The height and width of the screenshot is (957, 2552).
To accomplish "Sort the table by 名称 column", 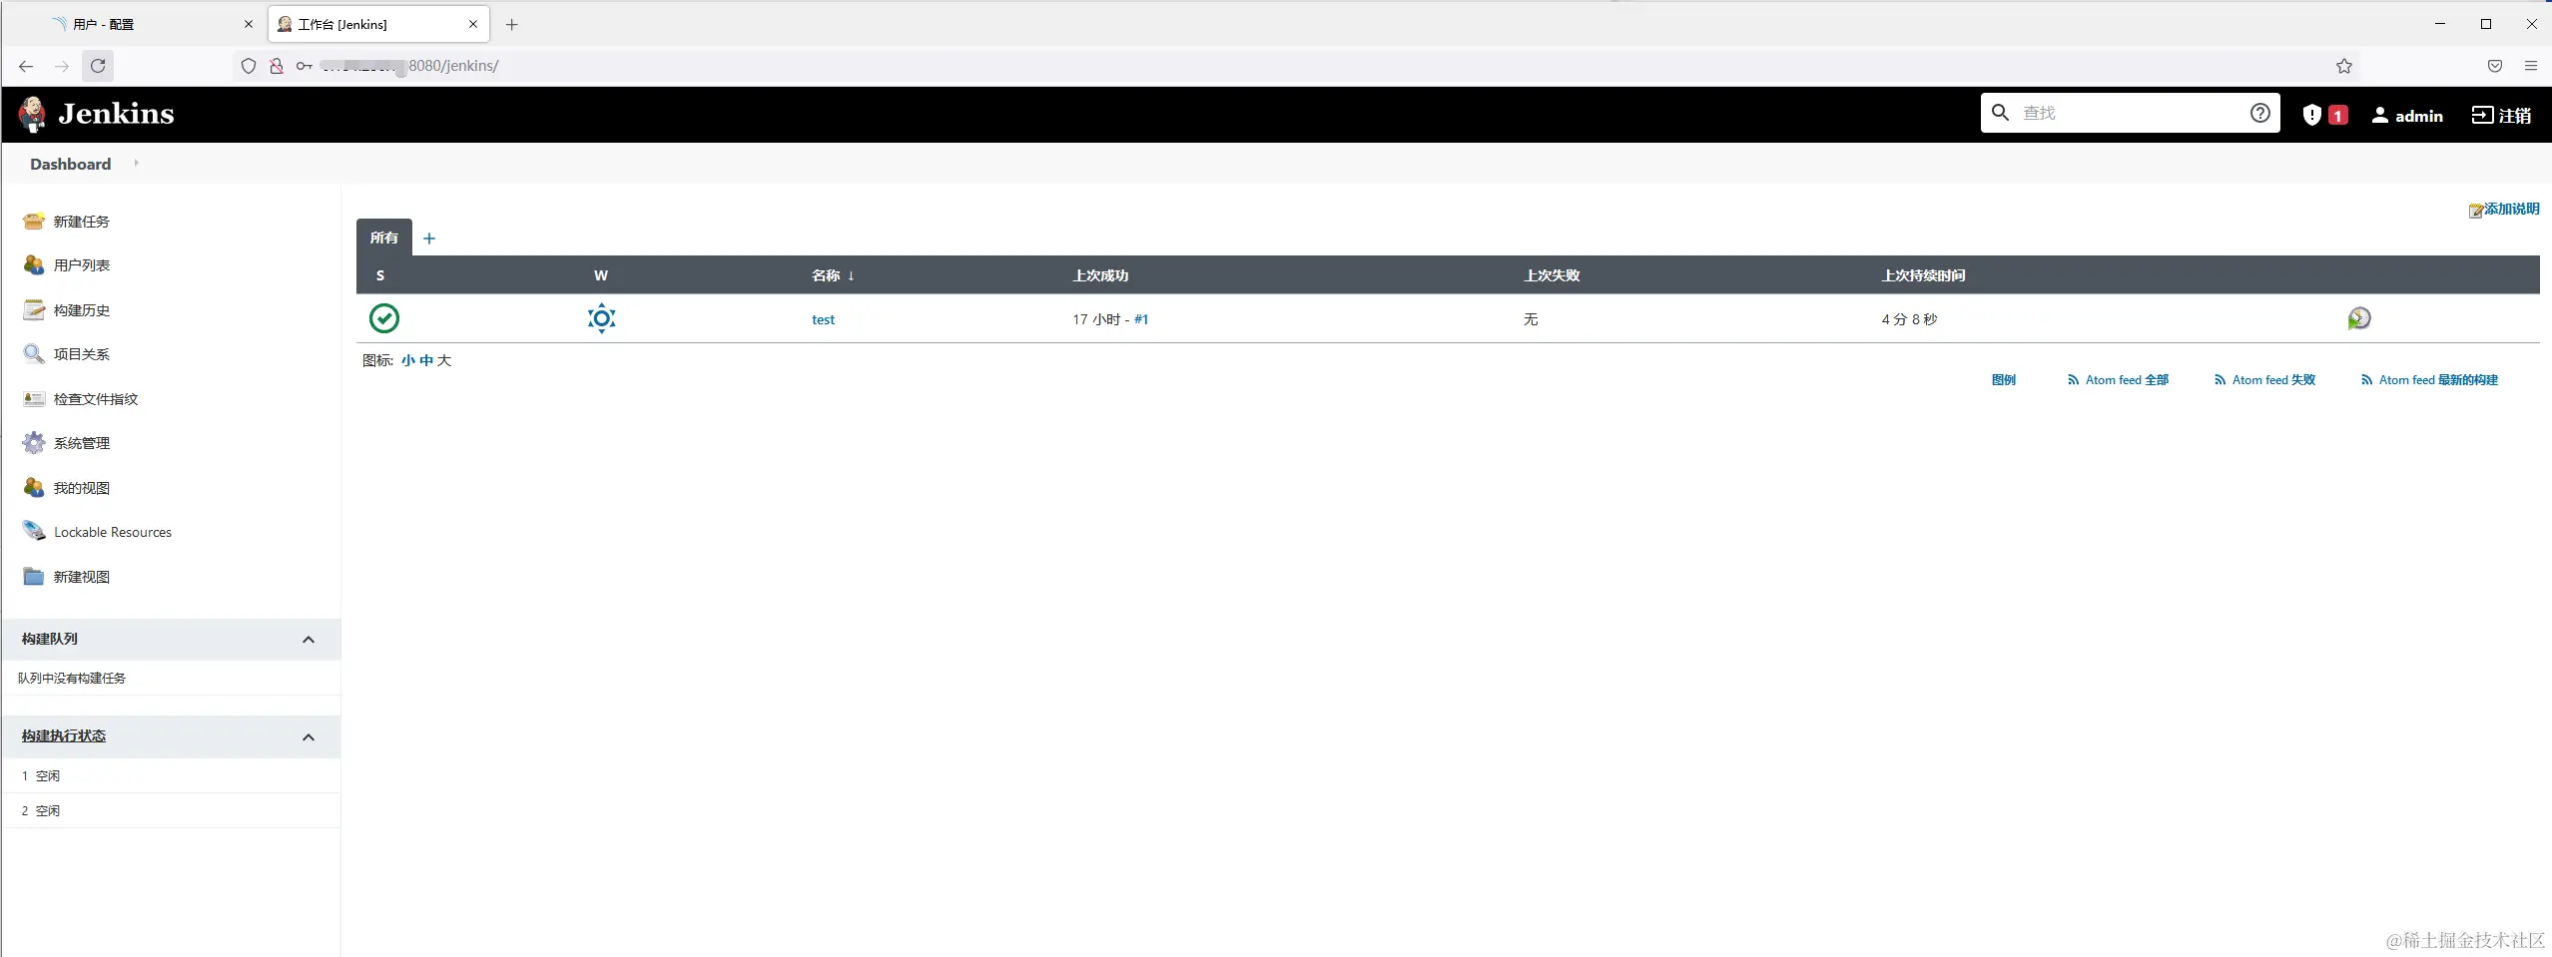I will point(833,275).
